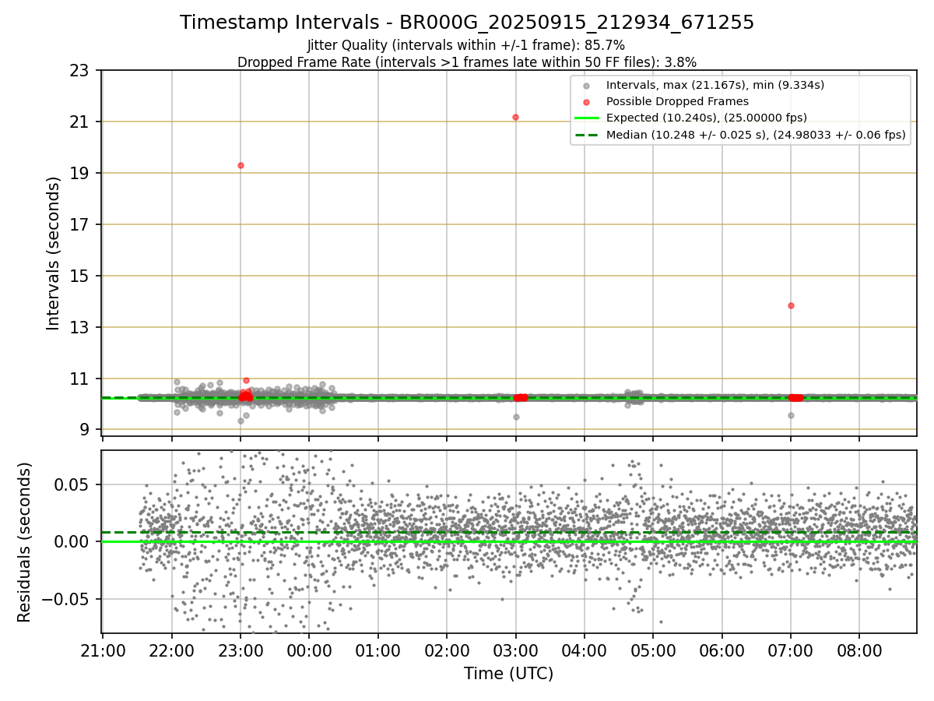Click the 'Intervals (seconds)' y-axis label
Image resolution: width=934 pixels, height=701 pixels.
click(53, 253)
